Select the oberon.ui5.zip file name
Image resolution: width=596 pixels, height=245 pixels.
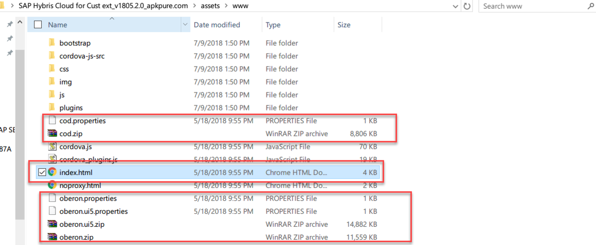point(83,224)
